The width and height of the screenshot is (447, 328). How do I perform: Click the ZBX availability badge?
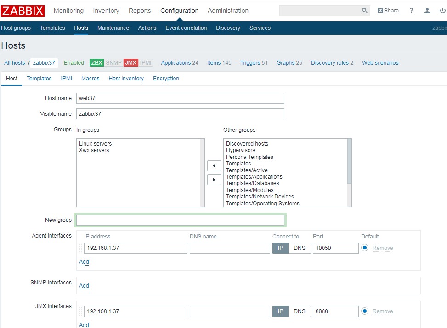(x=96, y=63)
